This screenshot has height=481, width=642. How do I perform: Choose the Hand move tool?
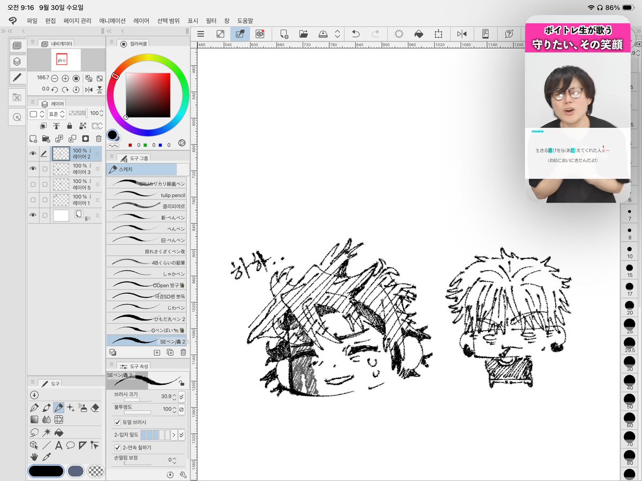(34, 457)
